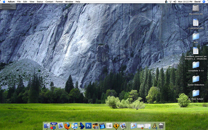Image resolution: width=208 pixels, height=130 pixels.
Task: Open the Applications folder in the Dock
Action: click(134, 126)
